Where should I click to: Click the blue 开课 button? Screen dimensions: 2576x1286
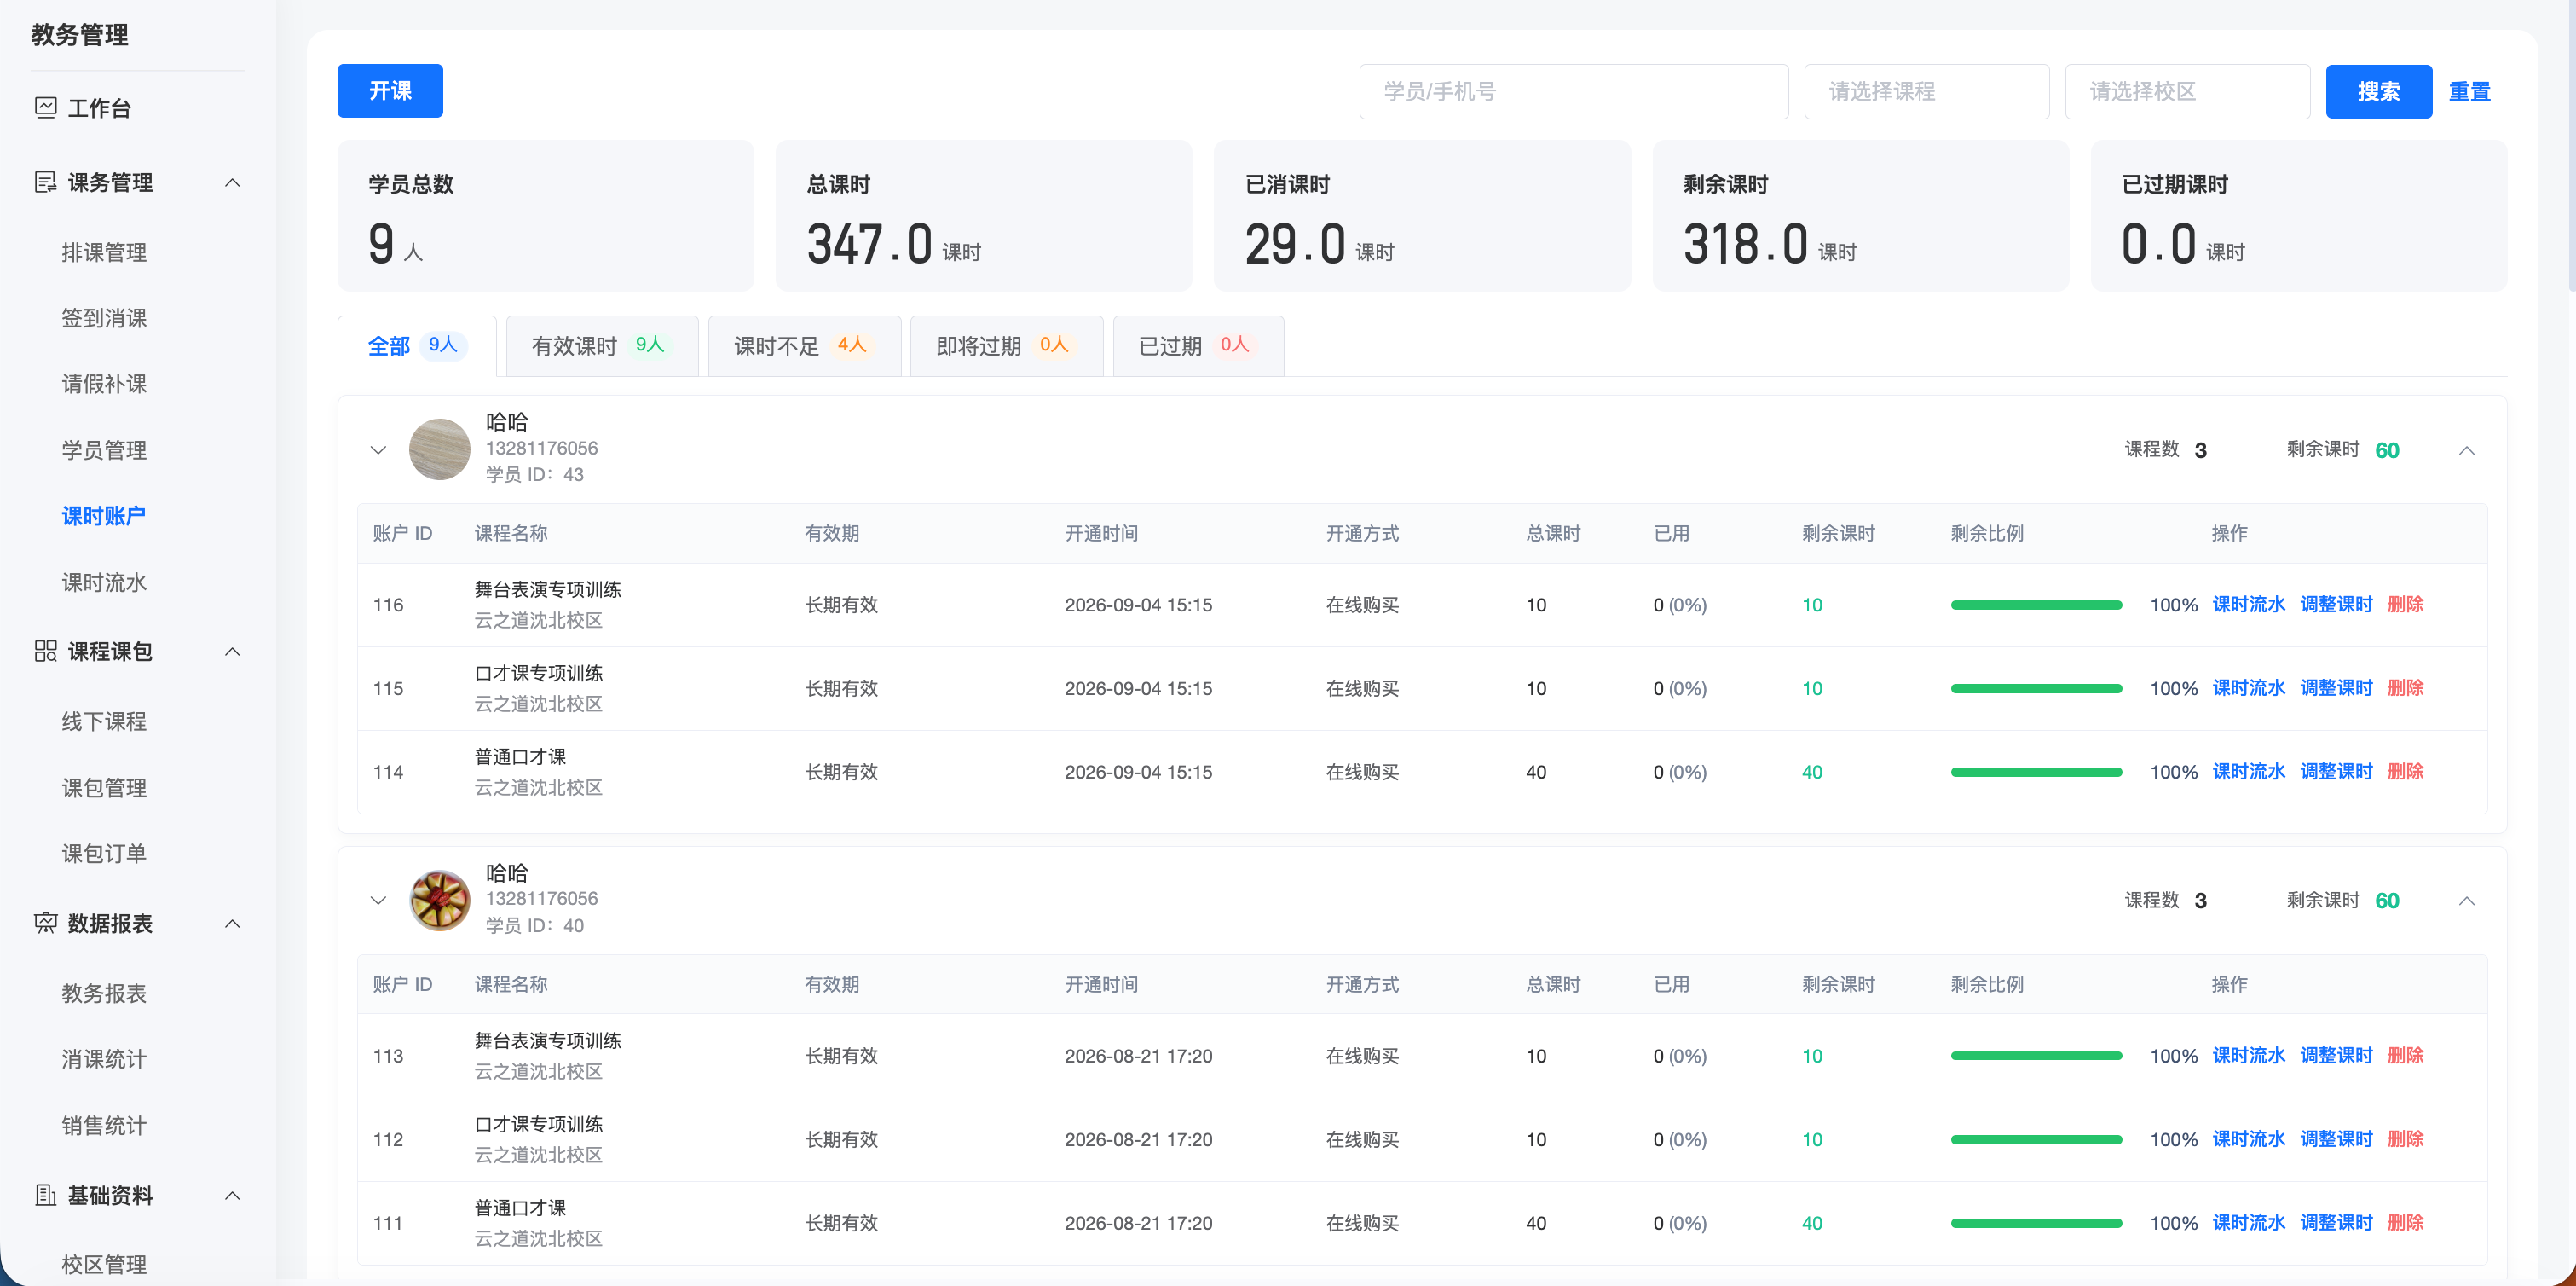[390, 91]
